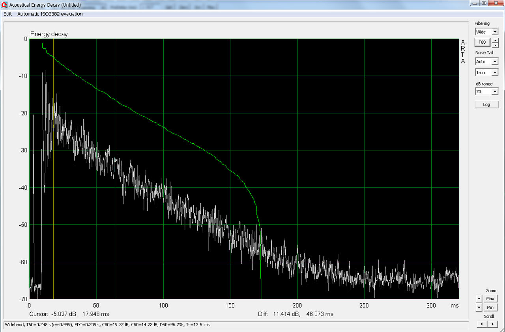Click the up arrow beside T60
Screen dimensions: 505x332
tap(496, 40)
